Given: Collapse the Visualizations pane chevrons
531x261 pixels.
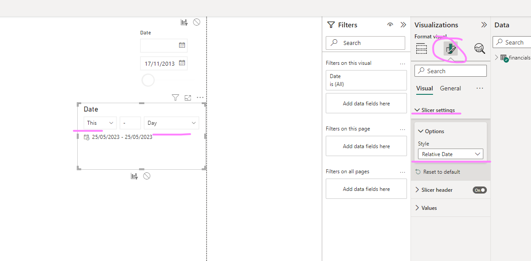Looking at the screenshot, I should click(484, 25).
